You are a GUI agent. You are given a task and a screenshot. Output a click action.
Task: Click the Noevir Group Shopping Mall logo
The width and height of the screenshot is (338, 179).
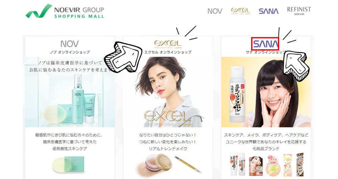(65, 11)
